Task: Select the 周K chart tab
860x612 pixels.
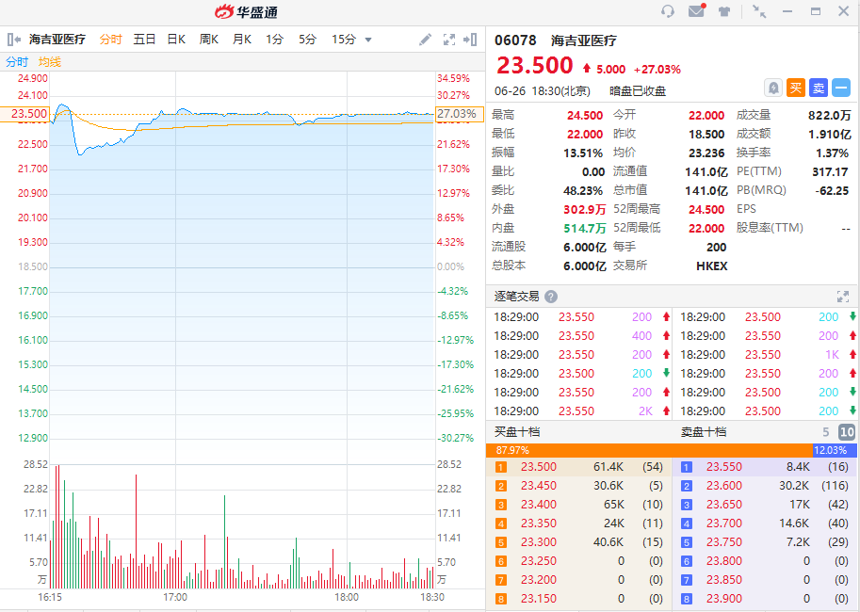Action: (x=209, y=40)
